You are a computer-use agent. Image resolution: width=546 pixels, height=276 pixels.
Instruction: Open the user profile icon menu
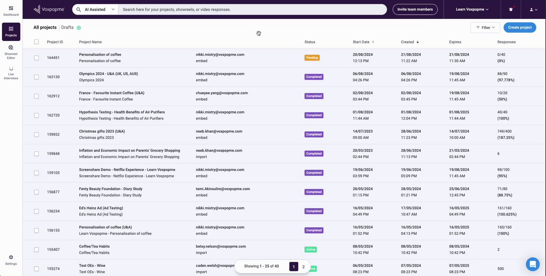pos(533,10)
